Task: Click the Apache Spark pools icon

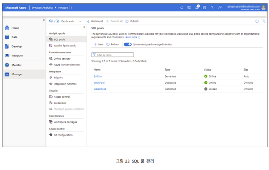Action: pyautogui.click(x=51, y=46)
